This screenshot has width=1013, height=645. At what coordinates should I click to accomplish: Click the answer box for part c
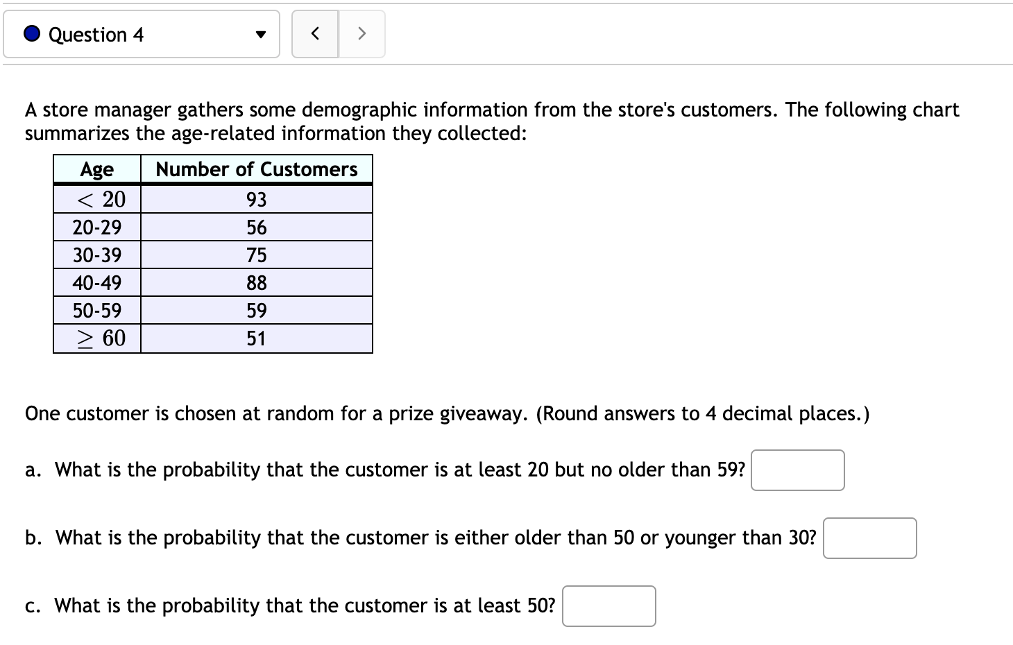click(608, 606)
